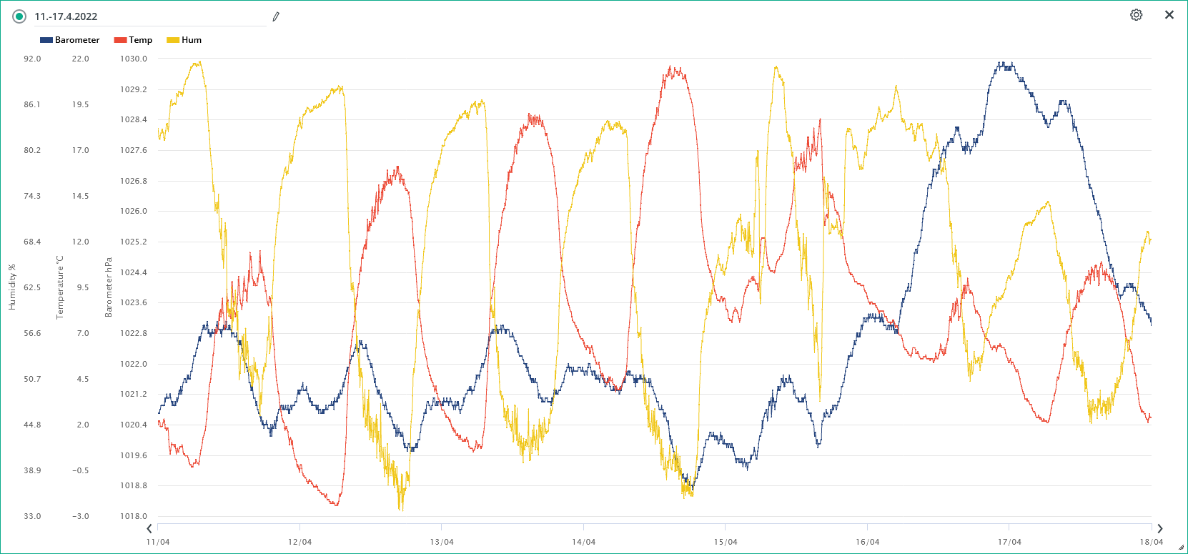This screenshot has width=1188, height=554.
Task: Click the blue Barometer color swatch
Action: coord(46,40)
